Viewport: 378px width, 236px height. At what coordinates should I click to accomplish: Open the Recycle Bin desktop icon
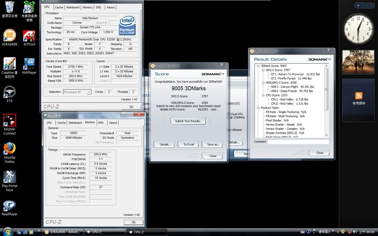coord(9,9)
